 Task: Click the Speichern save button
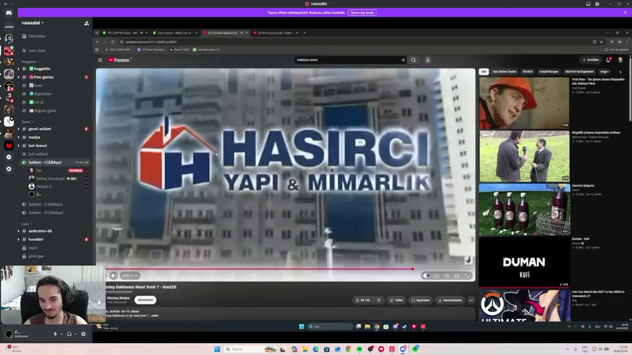coord(420,300)
